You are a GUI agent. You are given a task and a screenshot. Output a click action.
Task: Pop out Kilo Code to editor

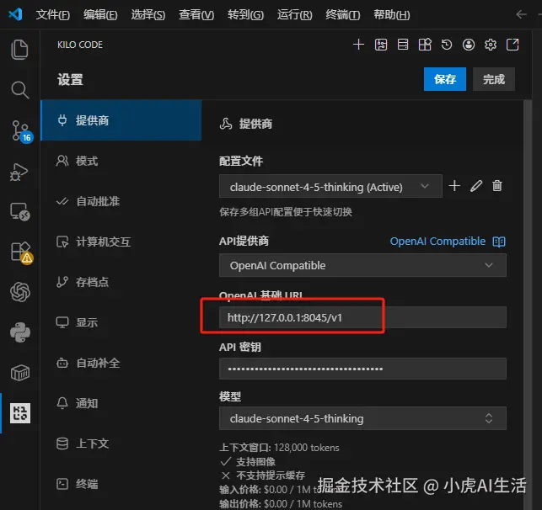(x=512, y=45)
